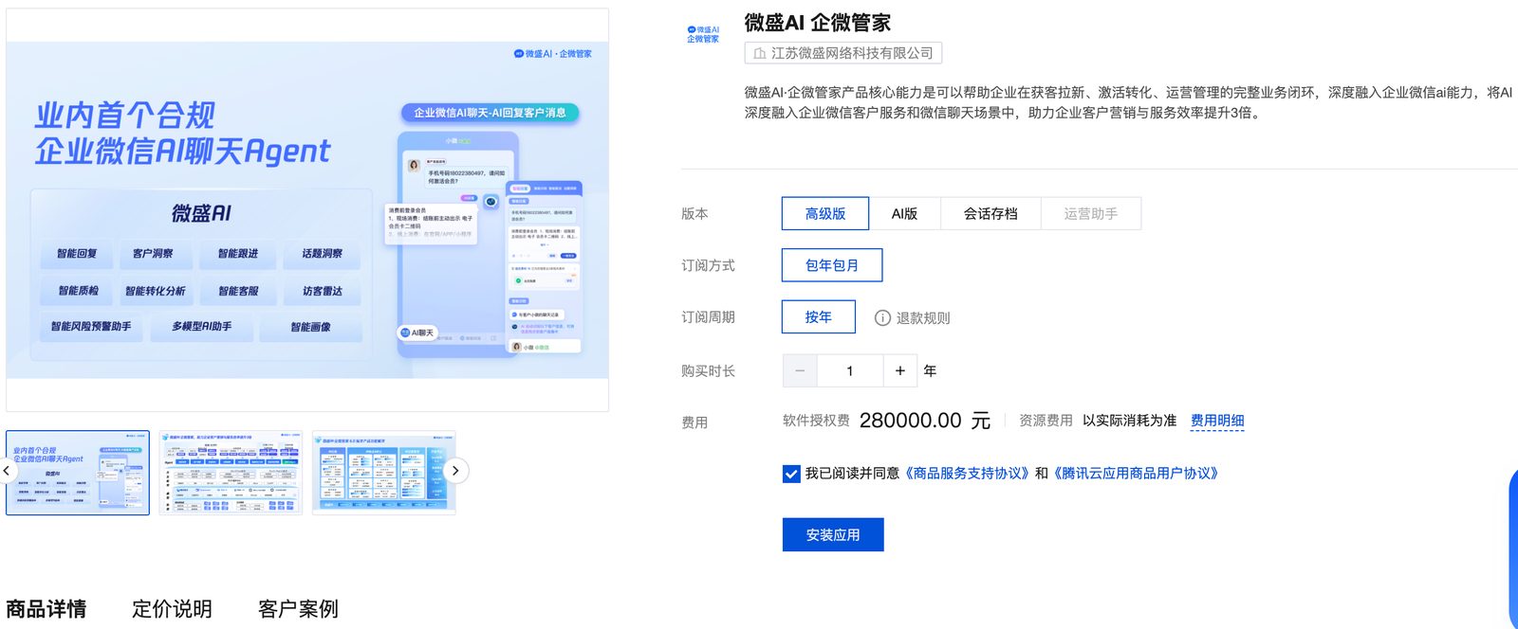This screenshot has height=629, width=1518.
Task: Decrease purchase duration with the minus button
Action: [800, 371]
